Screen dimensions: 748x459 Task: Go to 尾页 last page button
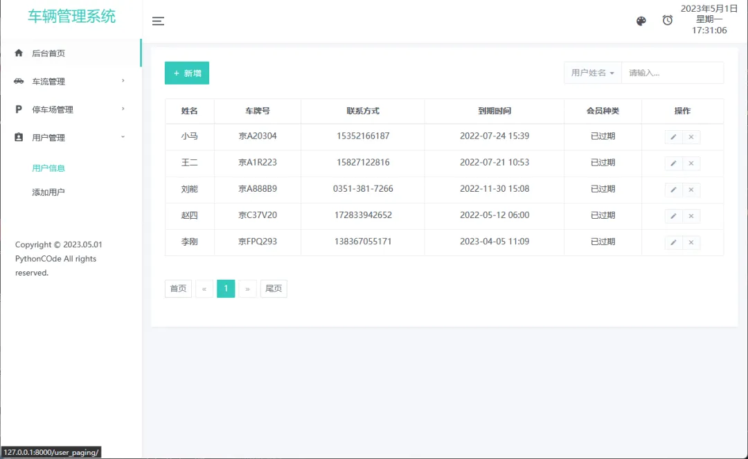(274, 289)
